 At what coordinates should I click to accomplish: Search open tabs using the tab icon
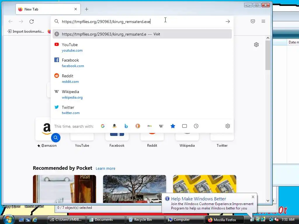(185, 126)
